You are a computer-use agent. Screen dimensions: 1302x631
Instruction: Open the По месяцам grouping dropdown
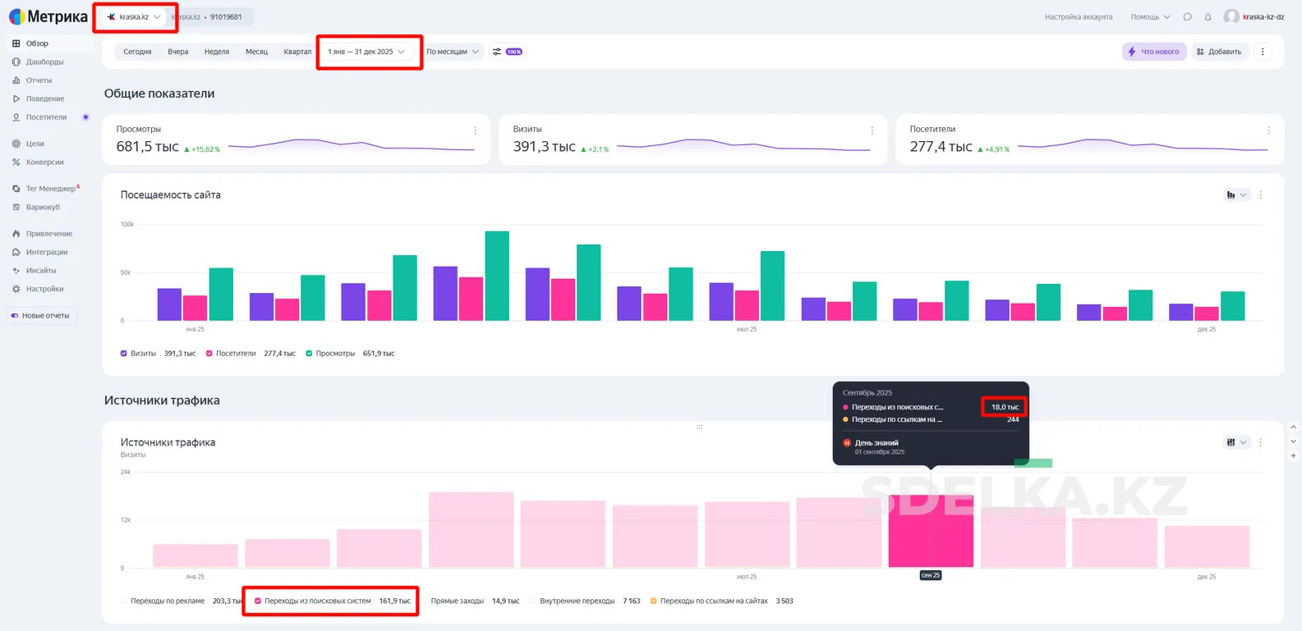click(452, 52)
